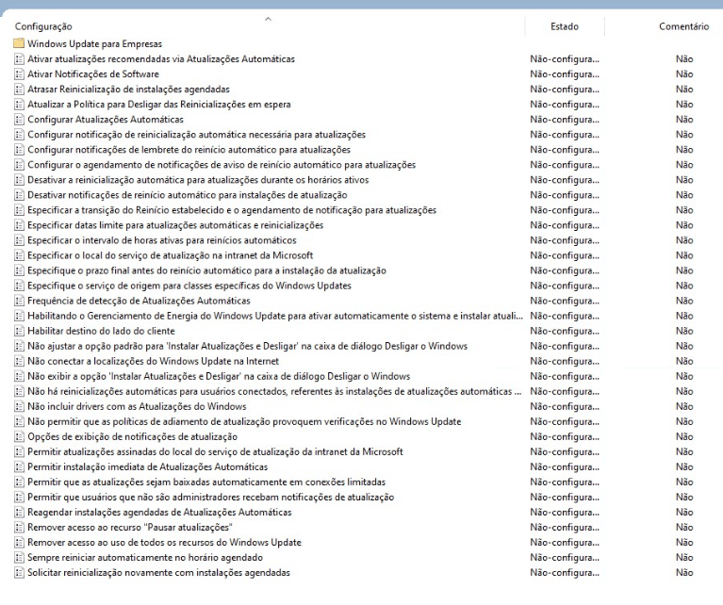Click icon beside Configurar o agendamento de notificações
This screenshot has height=605, width=723.
(x=19, y=165)
